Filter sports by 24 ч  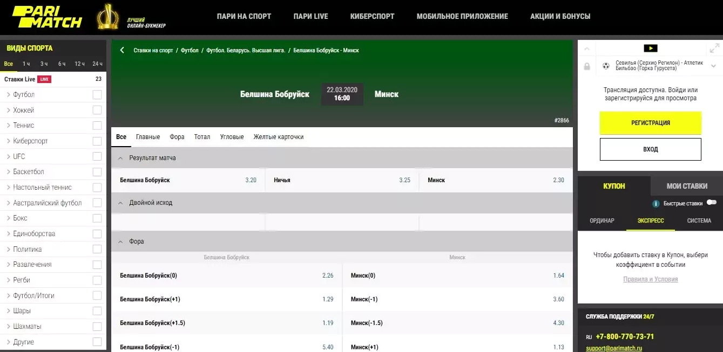point(97,64)
